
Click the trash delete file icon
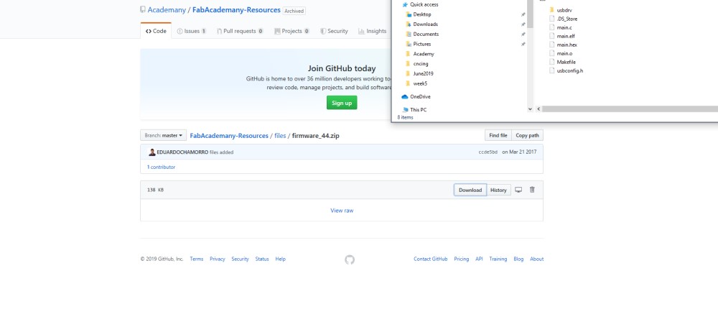click(532, 190)
